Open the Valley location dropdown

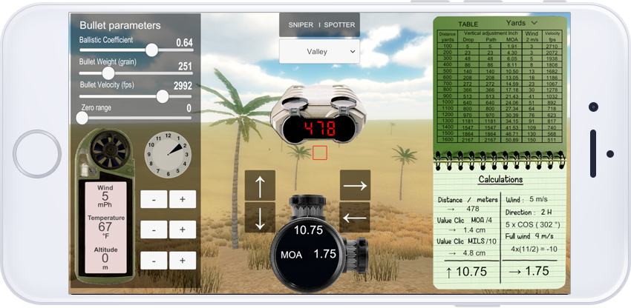pyautogui.click(x=319, y=52)
